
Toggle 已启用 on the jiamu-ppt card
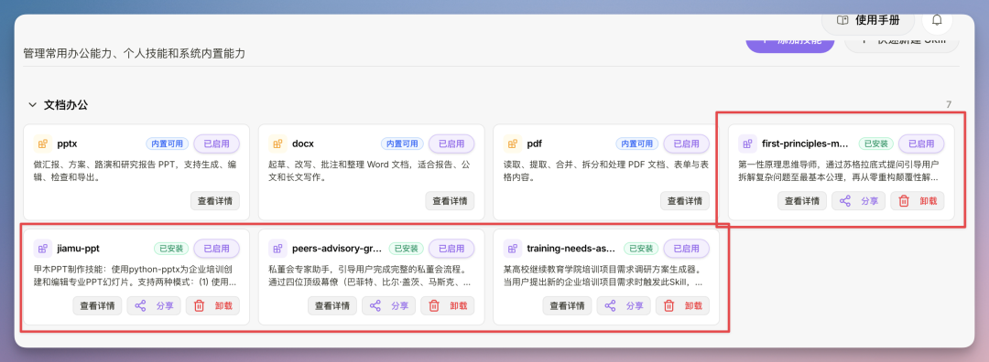click(x=216, y=249)
